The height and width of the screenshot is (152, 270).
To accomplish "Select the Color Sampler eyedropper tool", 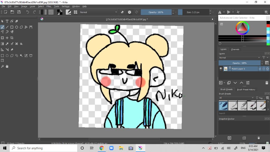I will coord(7,44).
